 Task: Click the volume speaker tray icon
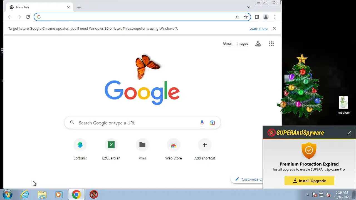[328, 195]
